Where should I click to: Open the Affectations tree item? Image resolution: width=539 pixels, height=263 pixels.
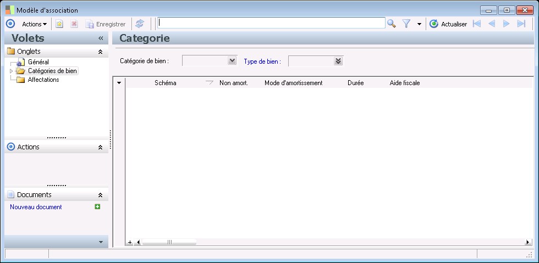coord(43,80)
